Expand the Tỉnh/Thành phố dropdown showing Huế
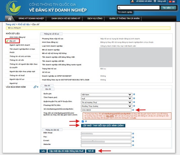Viewport: 180px width, 155px height. (106, 98)
